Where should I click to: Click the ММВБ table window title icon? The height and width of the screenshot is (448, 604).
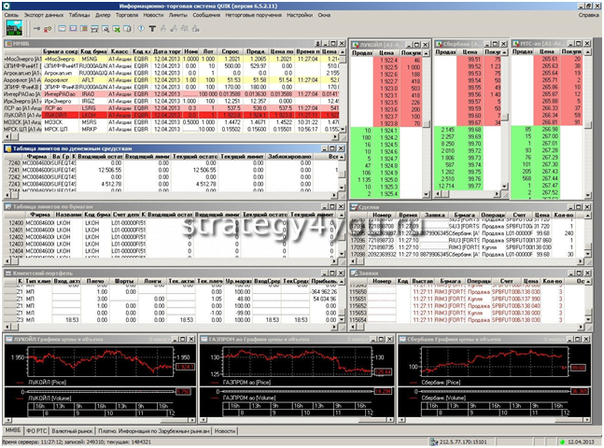tap(8, 44)
